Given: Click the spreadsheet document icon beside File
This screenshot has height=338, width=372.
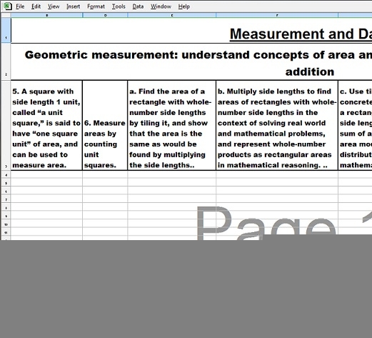Looking at the screenshot, I should point(8,6).
